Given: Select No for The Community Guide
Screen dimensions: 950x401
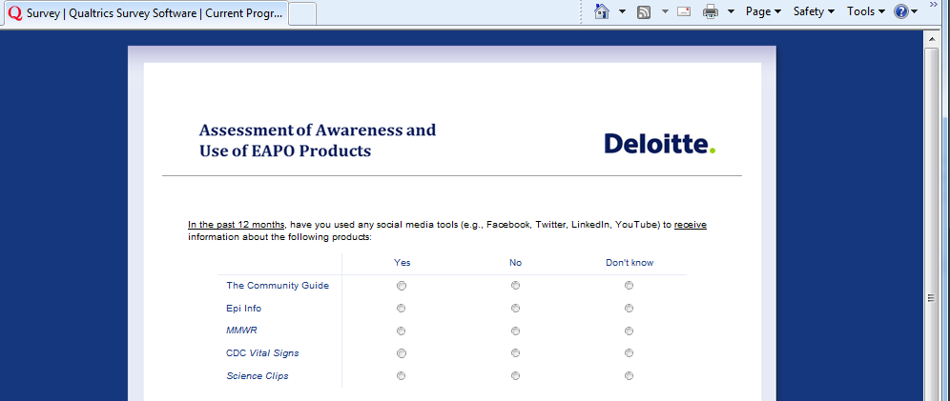Looking at the screenshot, I should 515,286.
